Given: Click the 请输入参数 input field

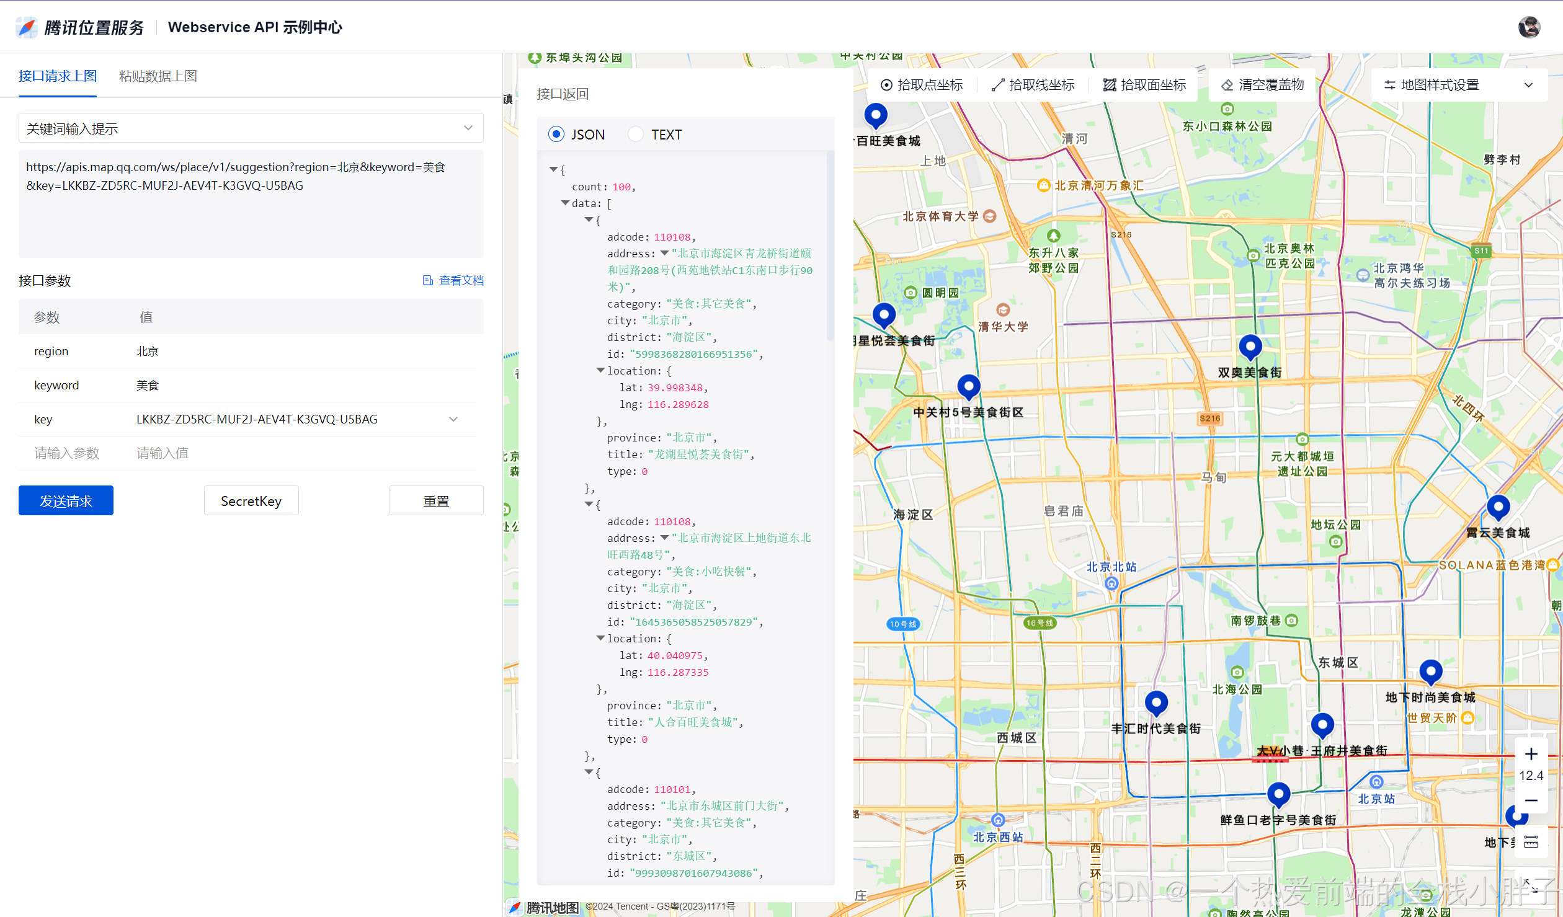Looking at the screenshot, I should 67,453.
